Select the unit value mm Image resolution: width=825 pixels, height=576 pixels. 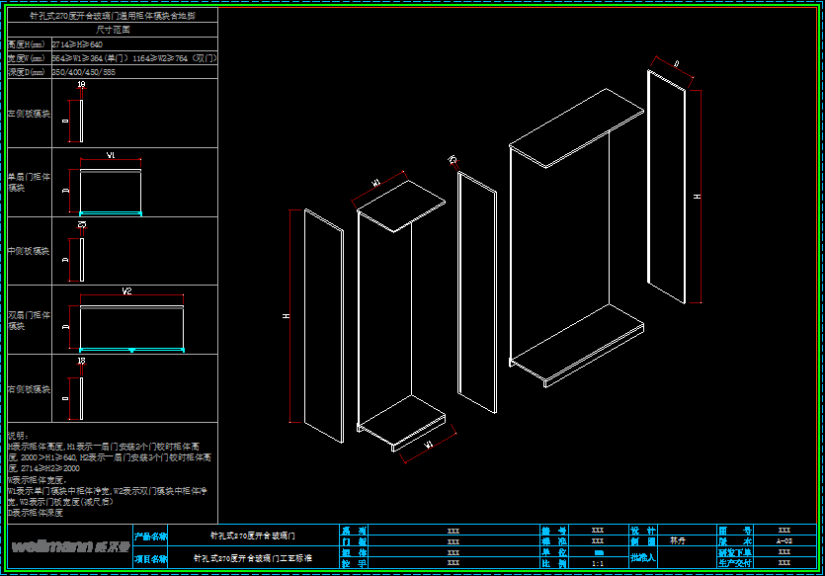click(597, 552)
